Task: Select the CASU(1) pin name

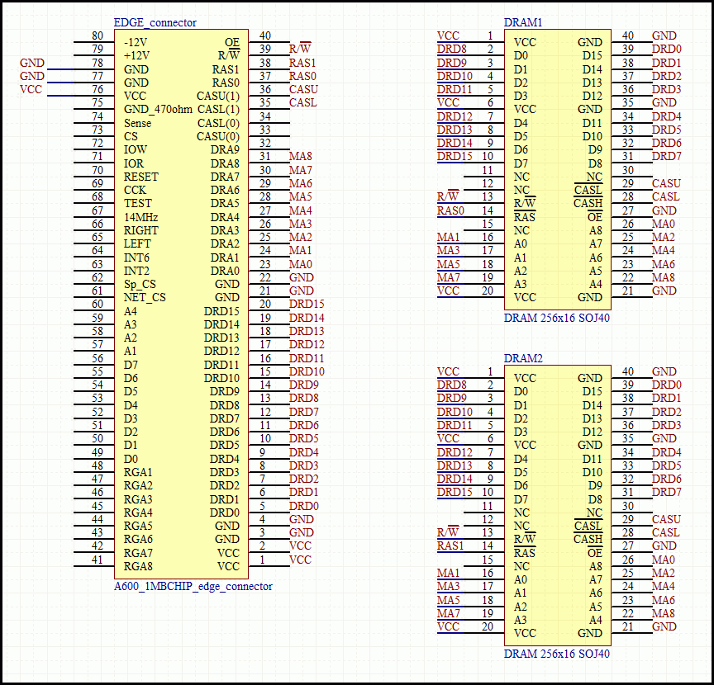Action: [x=218, y=97]
